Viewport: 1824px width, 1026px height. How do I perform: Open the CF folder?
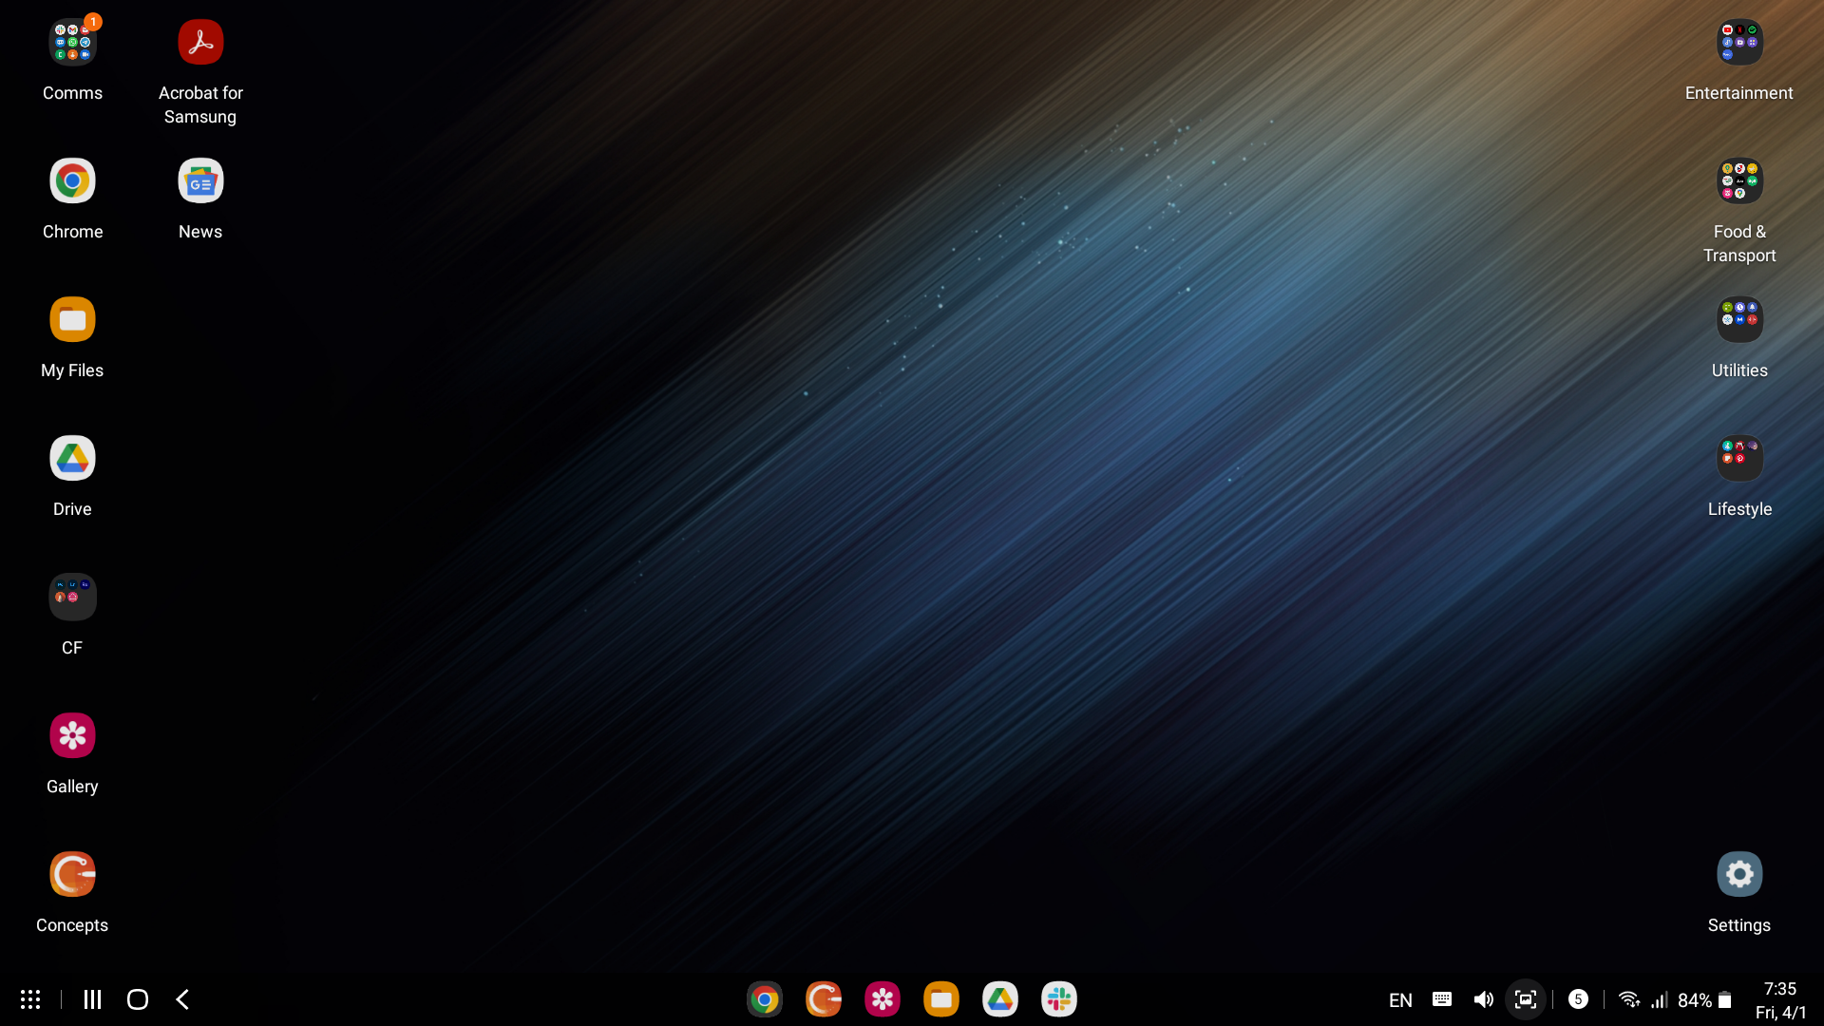(x=72, y=598)
